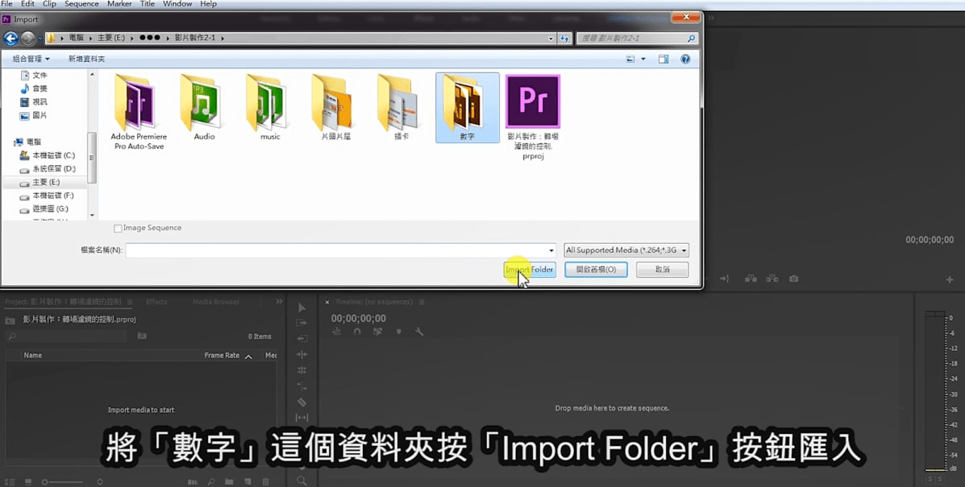Switch to the Effects tab
This screenshot has height=487, width=965.
click(x=156, y=302)
